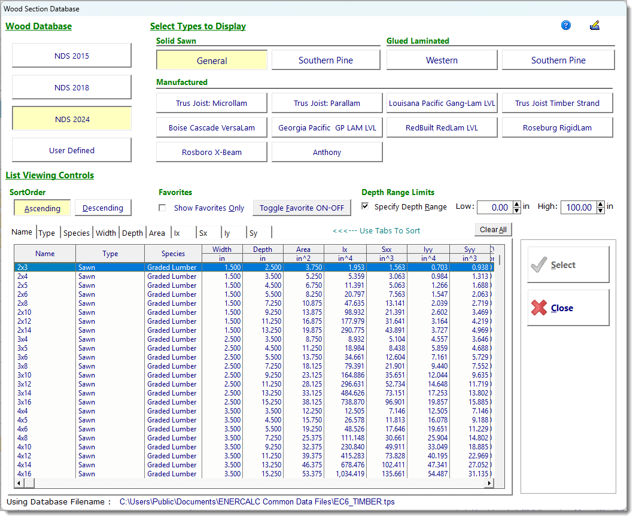
Task: Click the High depth input field
Action: click(579, 207)
